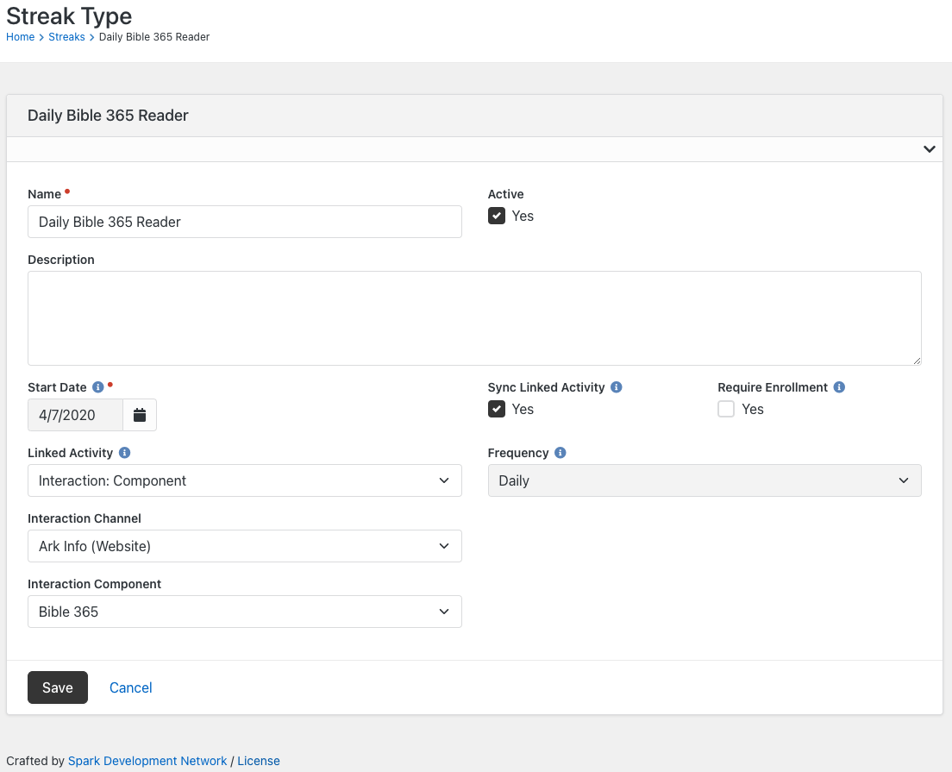952x772 pixels.
Task: Click the Name text field
Action: 245,222
